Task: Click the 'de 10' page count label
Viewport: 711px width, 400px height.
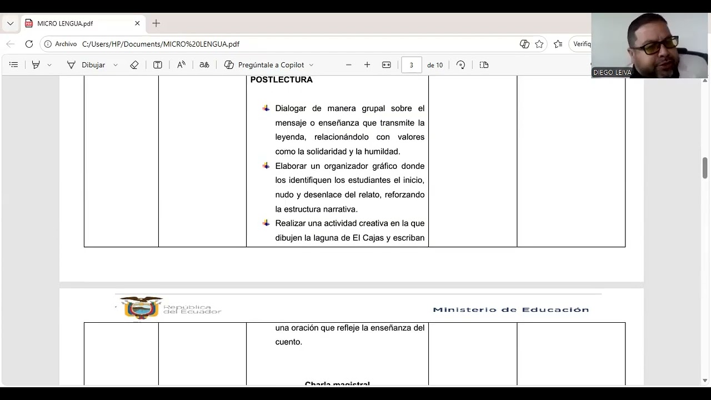Action: (x=435, y=65)
